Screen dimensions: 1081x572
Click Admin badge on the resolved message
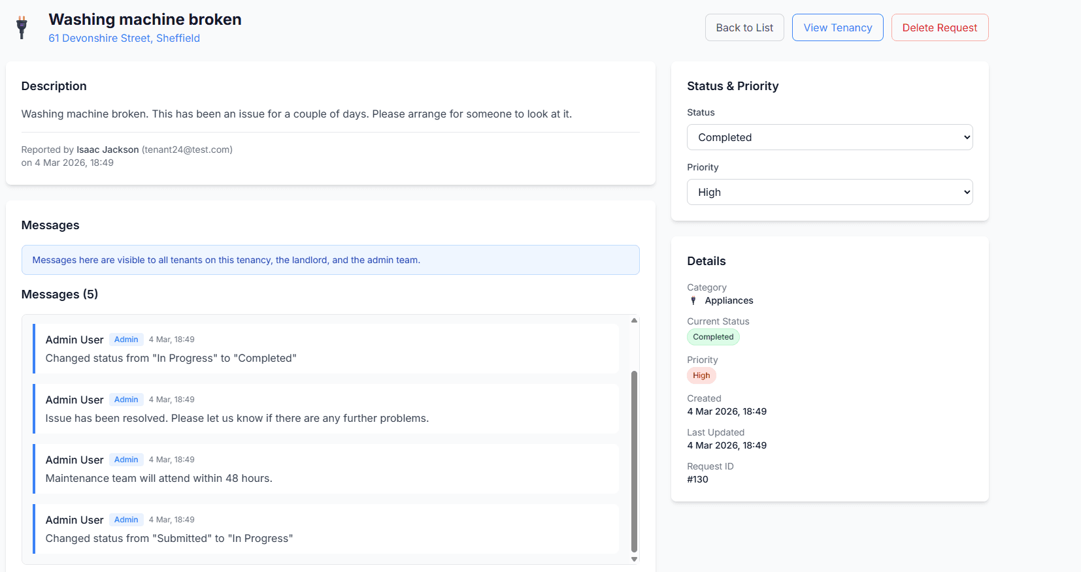tap(126, 400)
